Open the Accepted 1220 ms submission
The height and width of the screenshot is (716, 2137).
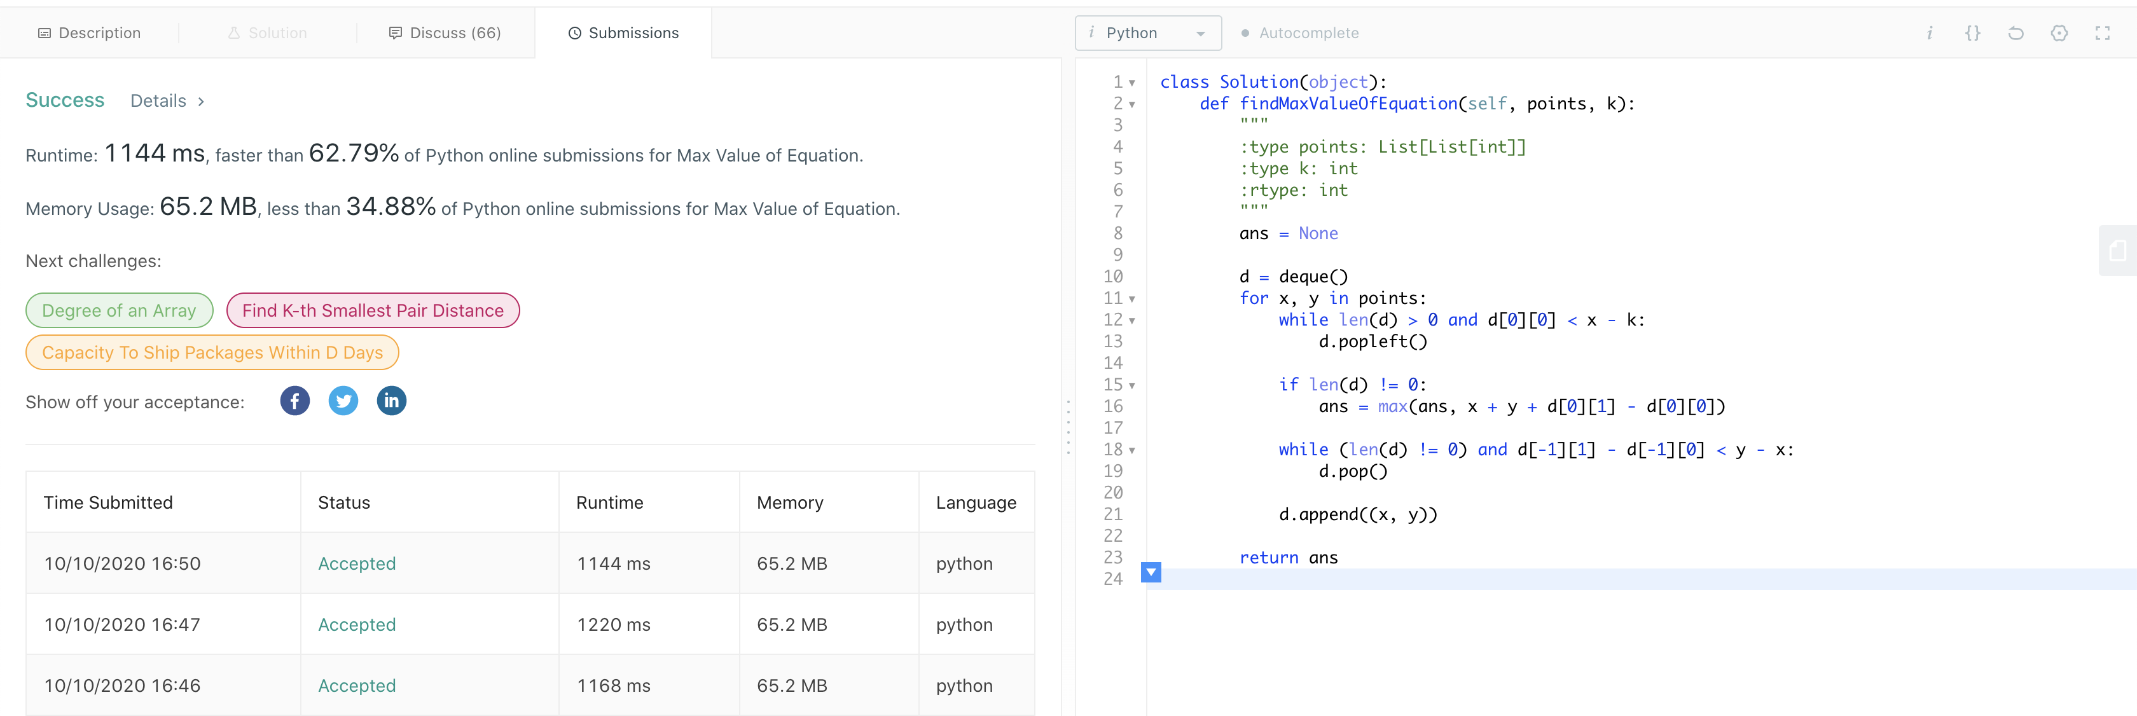[x=357, y=624]
